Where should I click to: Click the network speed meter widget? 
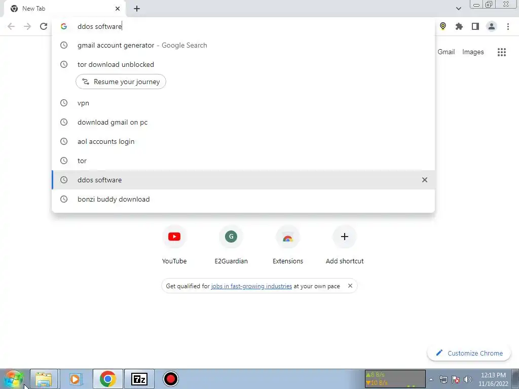pyautogui.click(x=395, y=379)
